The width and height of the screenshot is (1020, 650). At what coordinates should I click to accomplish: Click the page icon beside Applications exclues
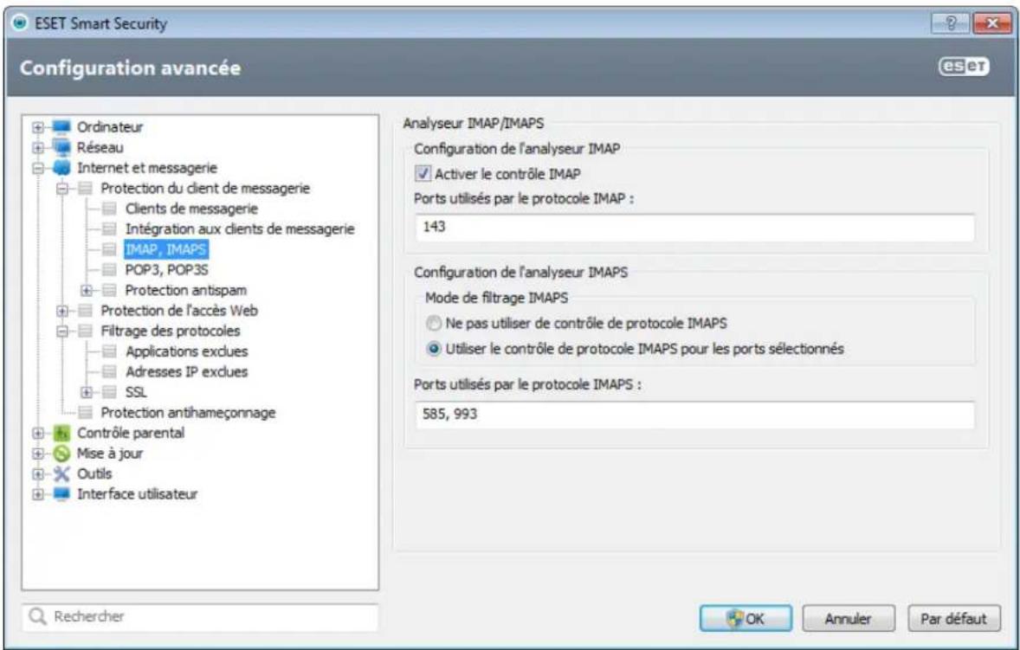(x=109, y=351)
